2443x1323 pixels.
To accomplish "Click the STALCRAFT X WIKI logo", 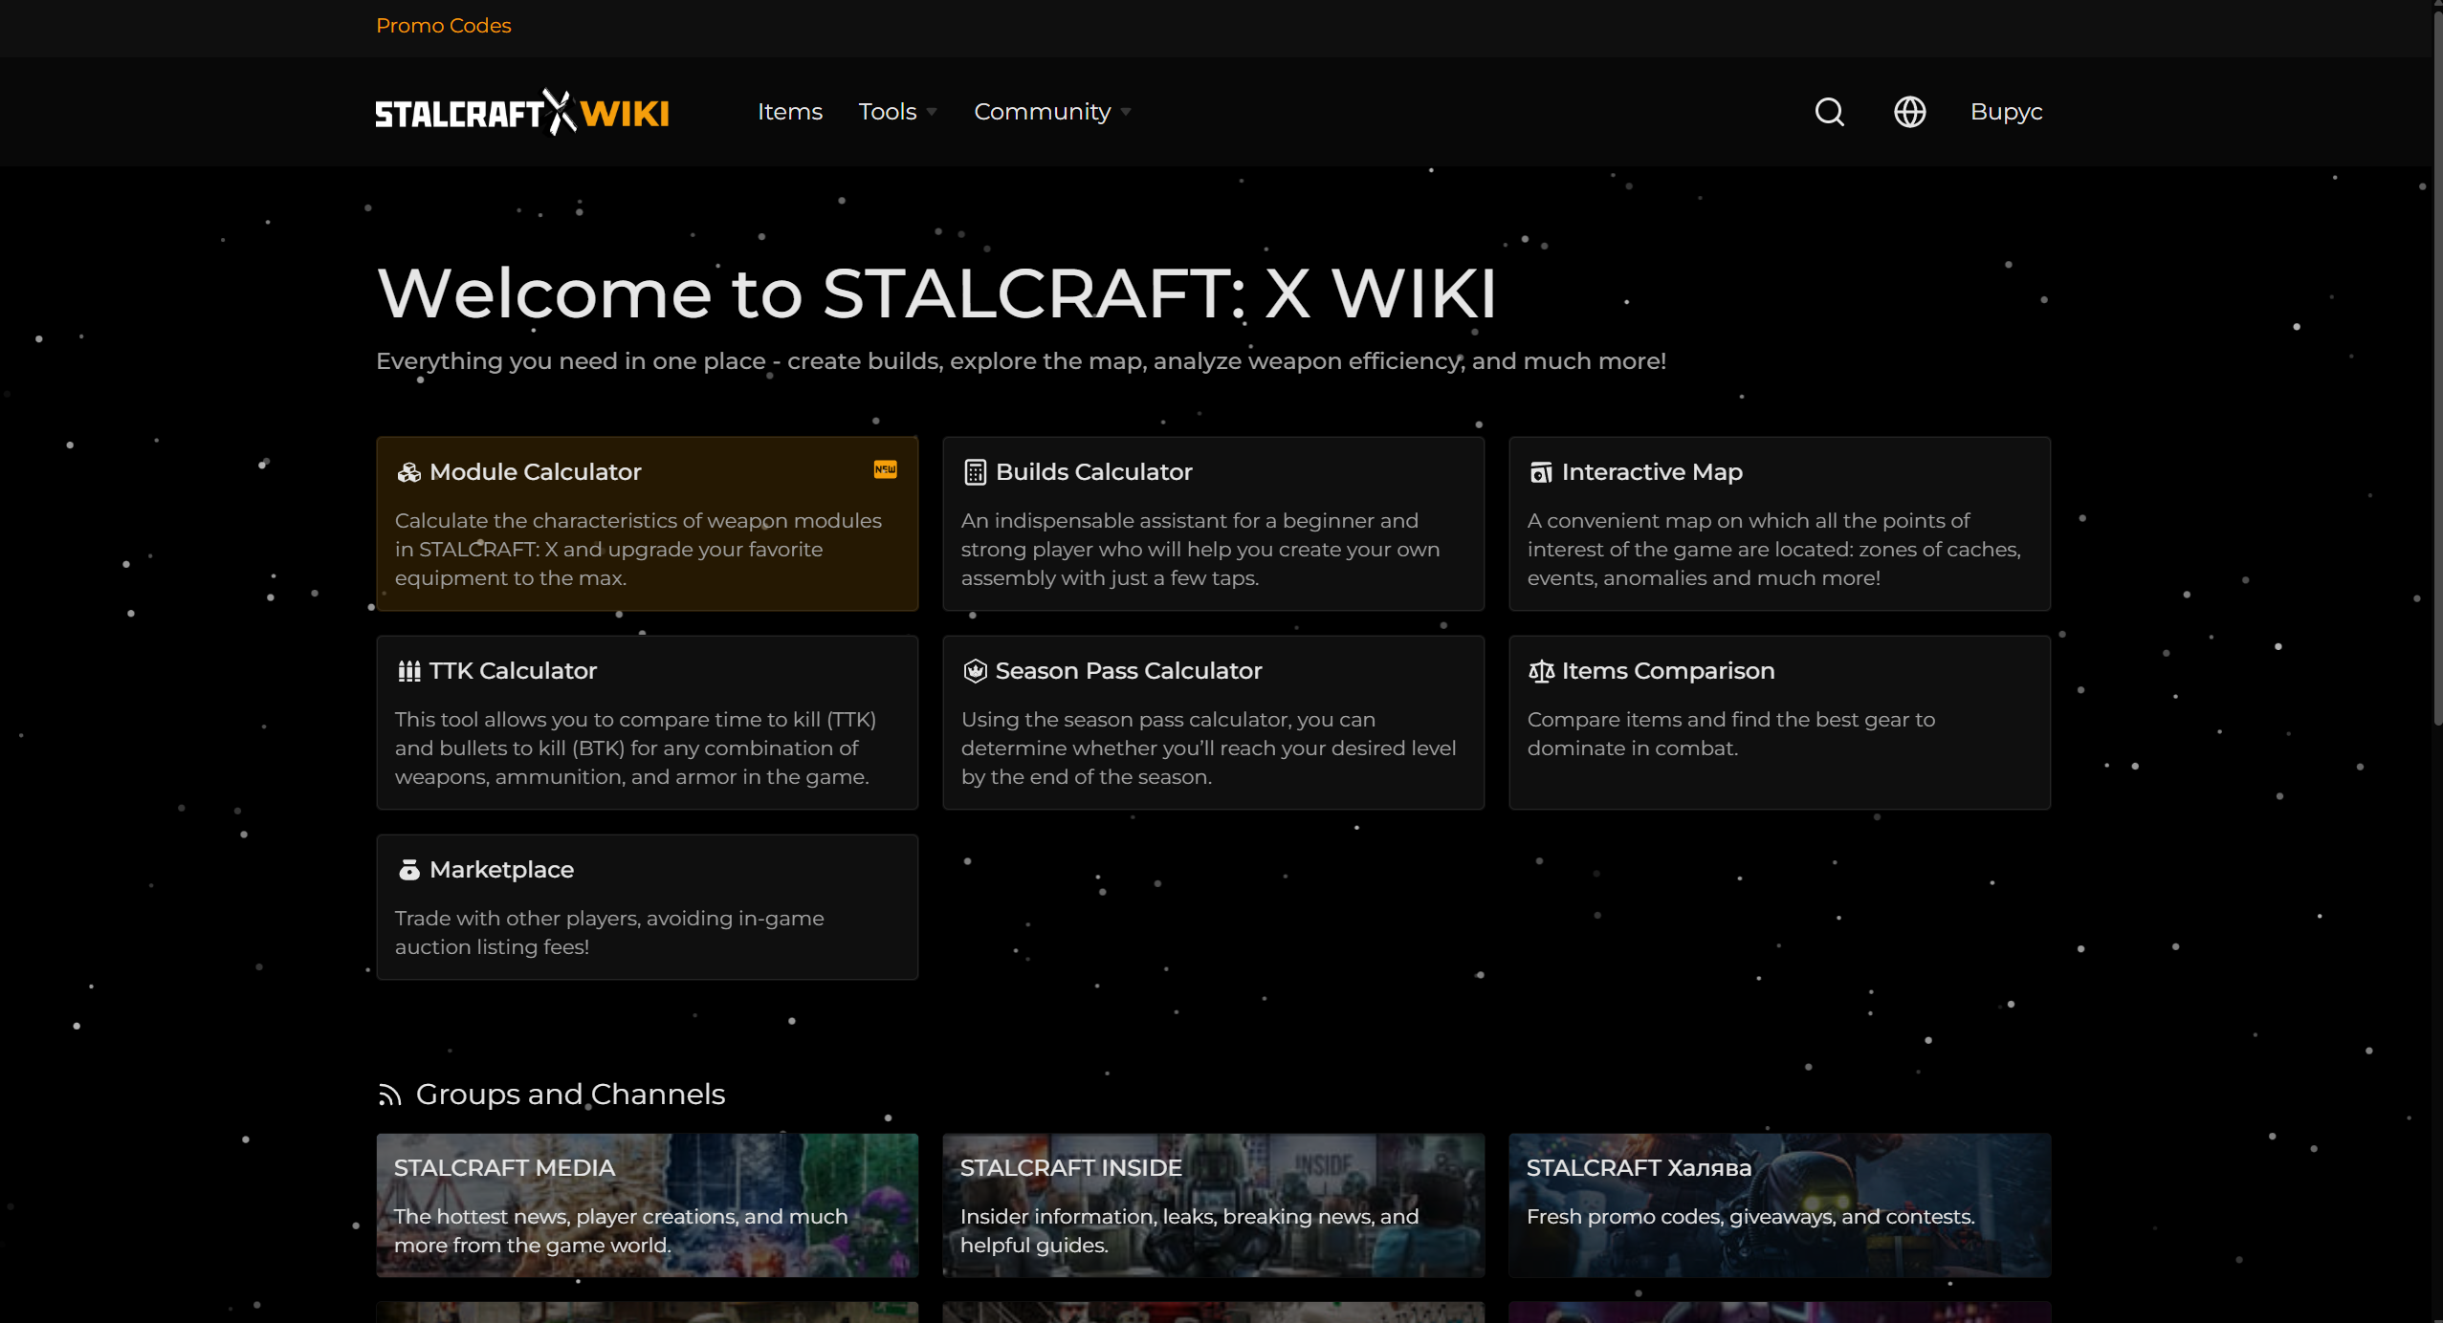I will pos(521,113).
